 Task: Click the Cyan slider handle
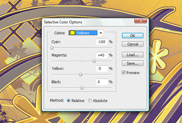pyautogui.click(x=52, y=48)
